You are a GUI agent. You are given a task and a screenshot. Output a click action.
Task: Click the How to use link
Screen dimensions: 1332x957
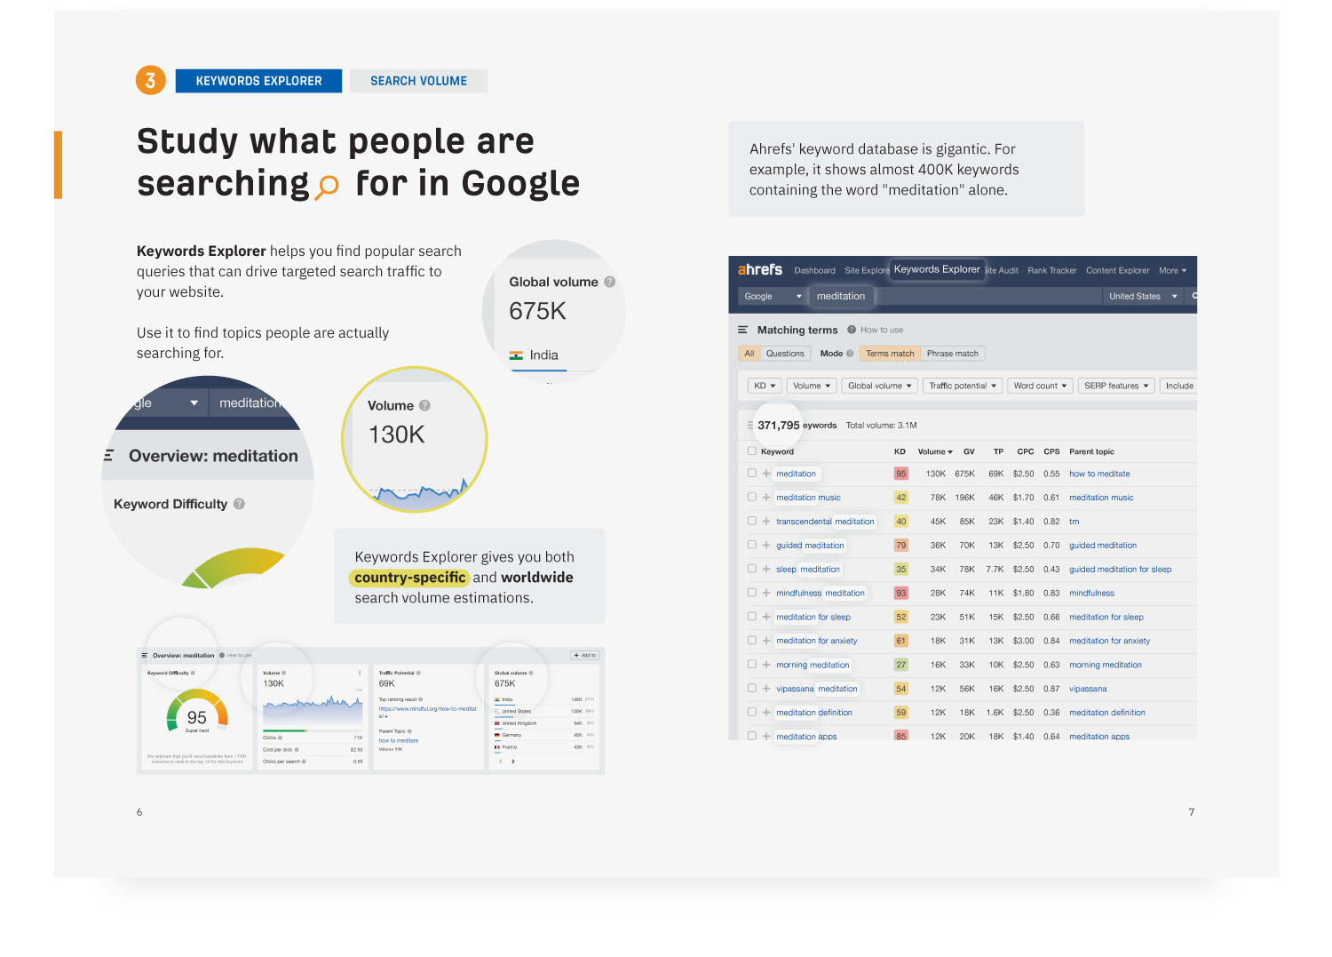click(881, 330)
